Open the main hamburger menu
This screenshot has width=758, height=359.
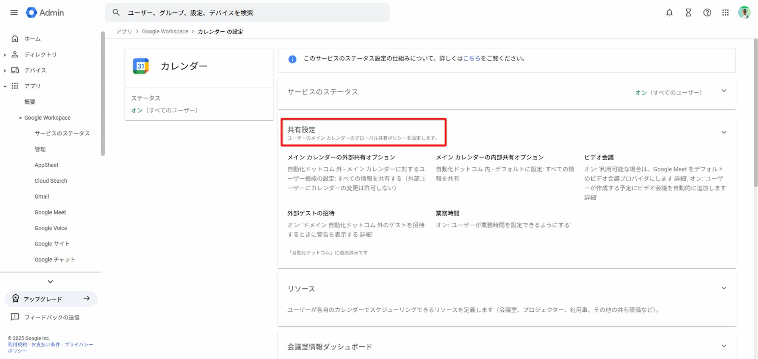click(14, 12)
